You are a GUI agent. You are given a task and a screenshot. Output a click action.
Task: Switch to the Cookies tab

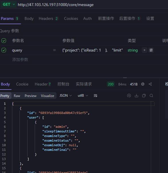pyautogui.click(x=71, y=18)
